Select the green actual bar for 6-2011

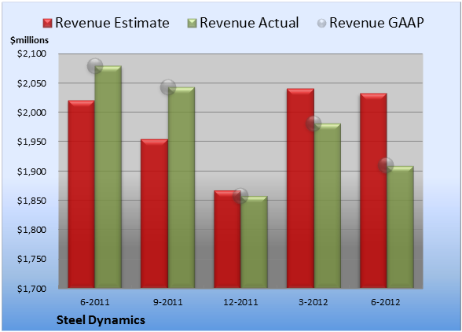[x=108, y=177]
